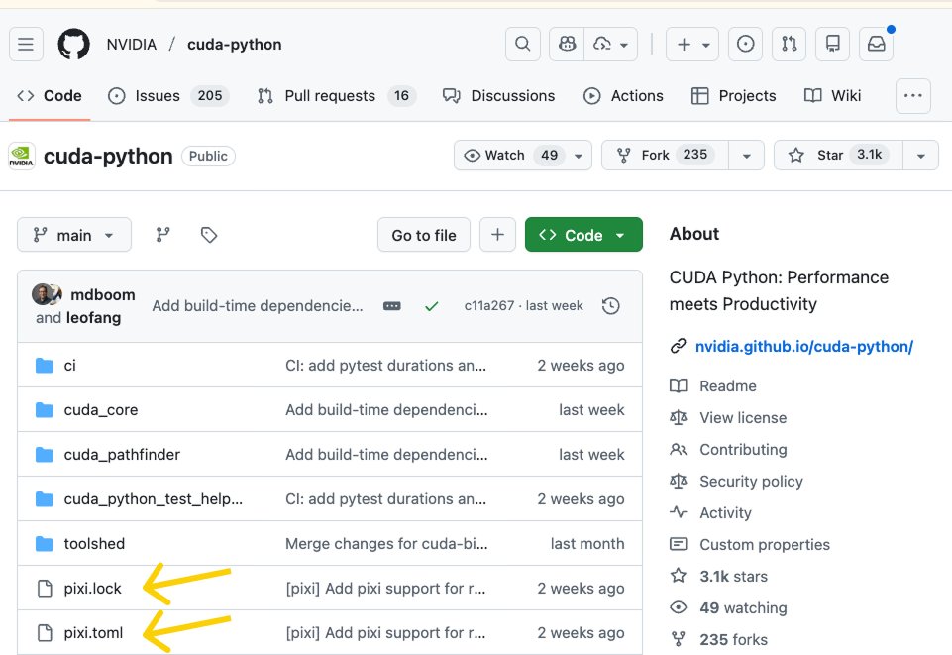Open commit c11a267
The height and width of the screenshot is (655, 952).
[x=488, y=306]
